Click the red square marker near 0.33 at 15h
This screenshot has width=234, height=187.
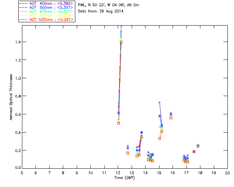pyautogui.click(x=159, y=138)
